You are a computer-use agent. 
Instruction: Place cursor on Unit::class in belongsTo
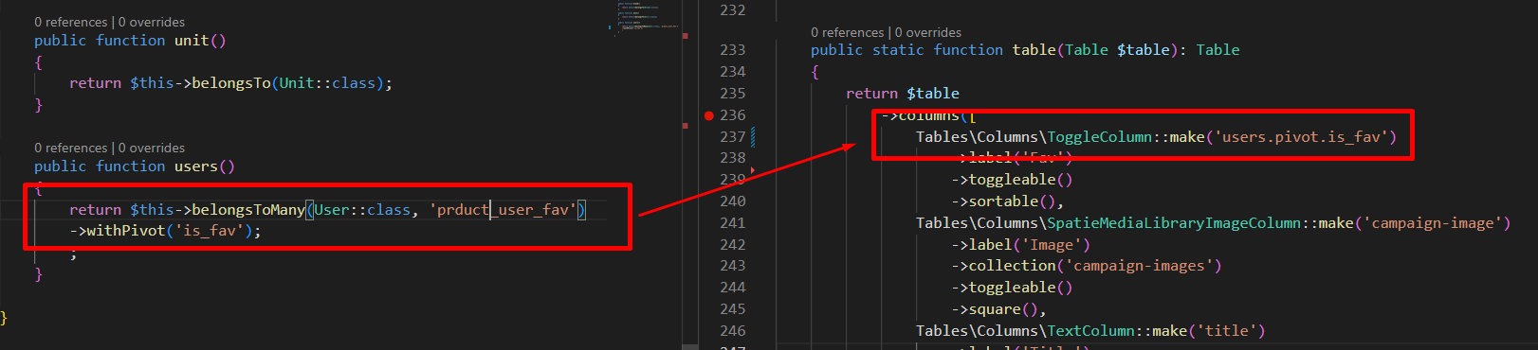click(x=327, y=83)
